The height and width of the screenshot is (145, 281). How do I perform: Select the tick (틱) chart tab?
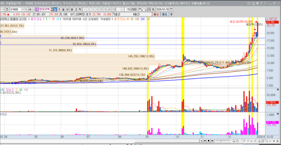coord(80,9)
